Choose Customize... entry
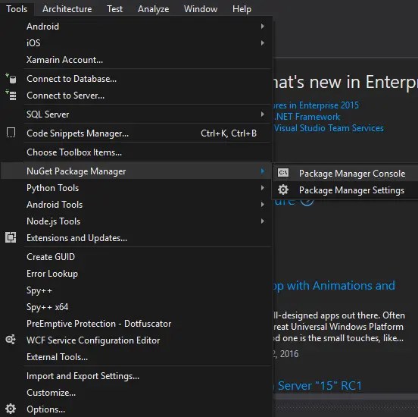 [x=136, y=393]
